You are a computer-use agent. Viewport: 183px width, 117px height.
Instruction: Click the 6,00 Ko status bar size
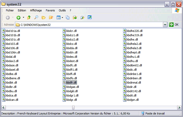coord(125,113)
